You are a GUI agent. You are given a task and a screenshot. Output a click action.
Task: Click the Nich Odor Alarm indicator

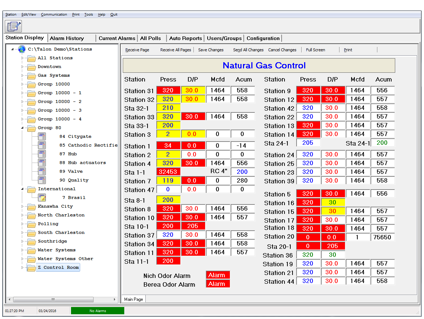coord(218,275)
